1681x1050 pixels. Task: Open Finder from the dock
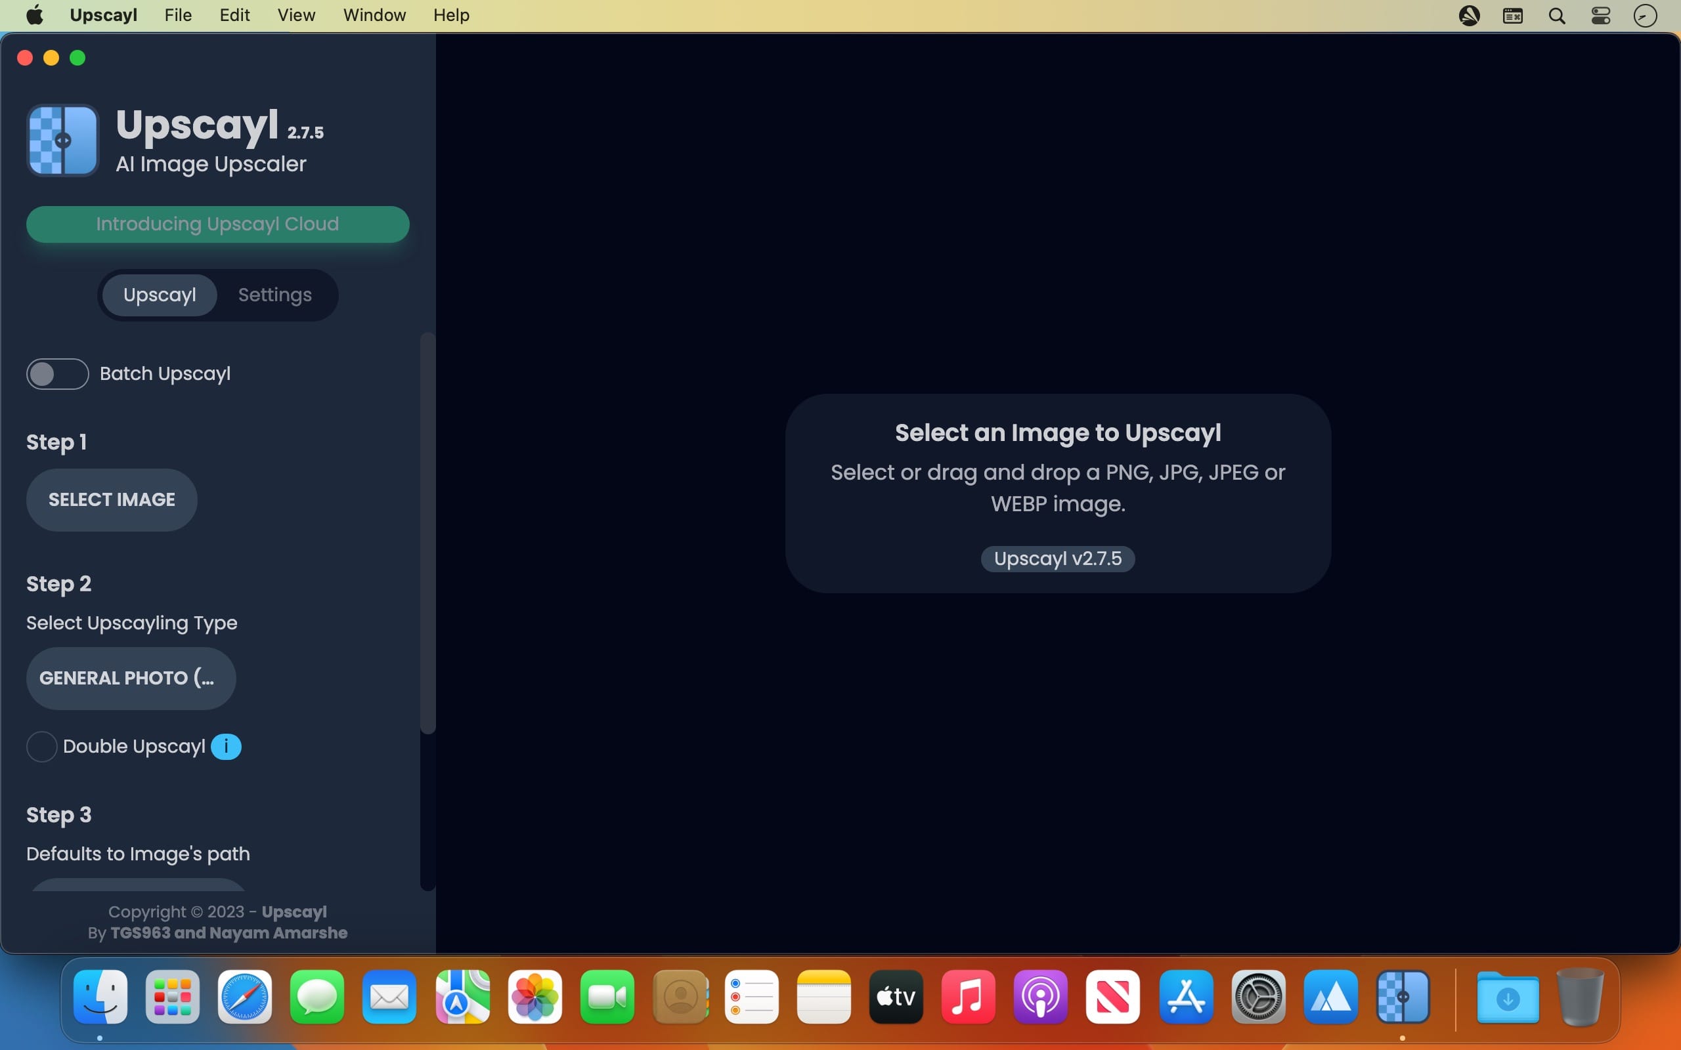(100, 997)
